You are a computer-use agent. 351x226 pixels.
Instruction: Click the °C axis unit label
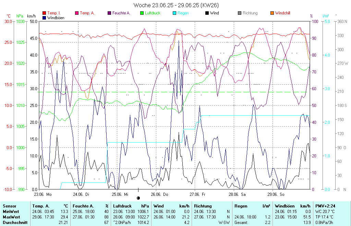(9, 16)
